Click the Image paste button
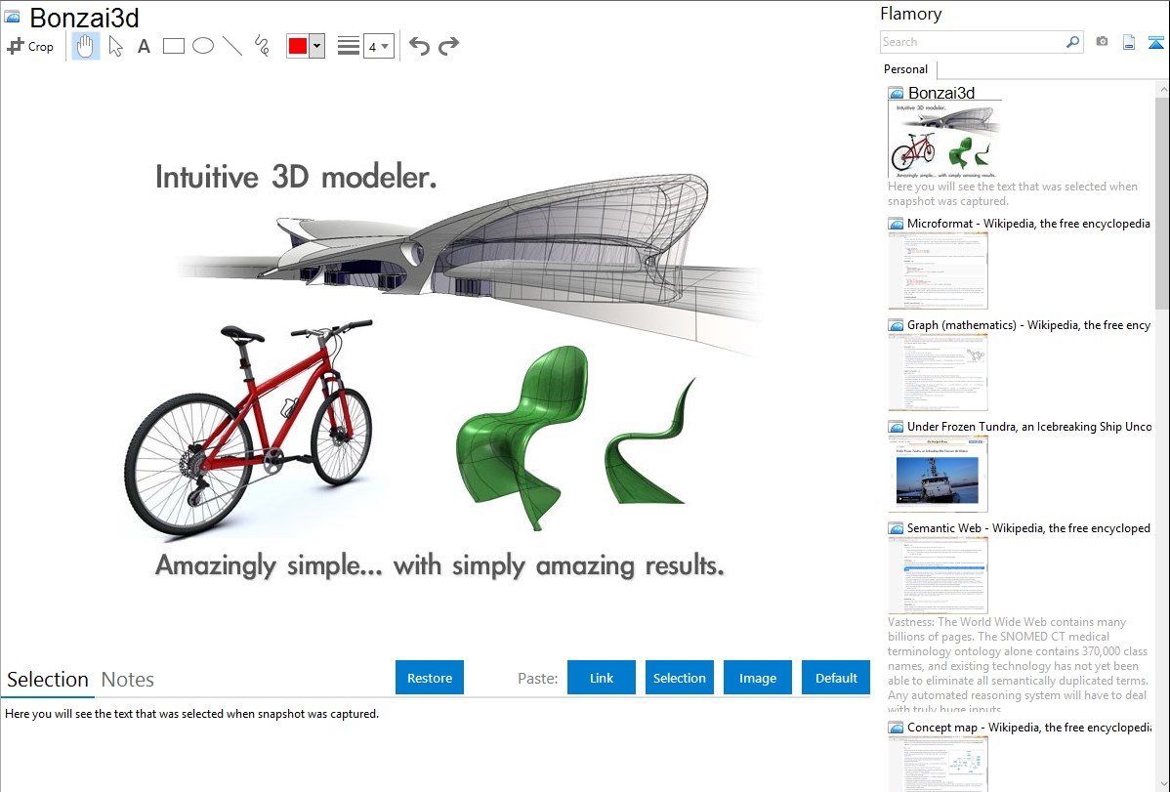This screenshot has width=1170, height=792. (757, 678)
